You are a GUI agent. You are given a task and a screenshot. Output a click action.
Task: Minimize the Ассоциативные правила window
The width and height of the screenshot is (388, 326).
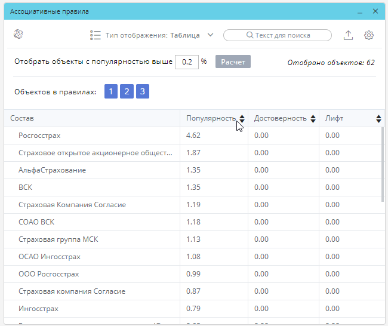pyautogui.click(x=361, y=11)
